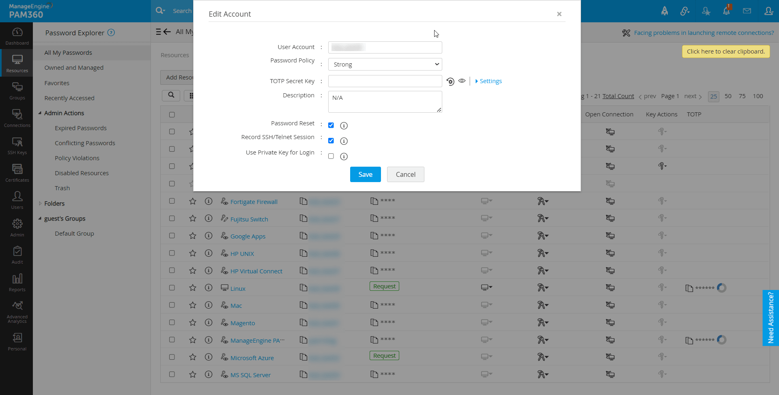Open key actions dropdown for Mac row

pos(662,305)
